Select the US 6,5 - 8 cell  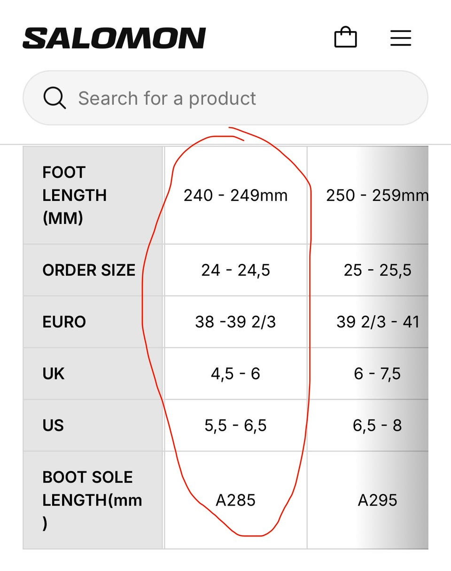pyautogui.click(x=368, y=425)
